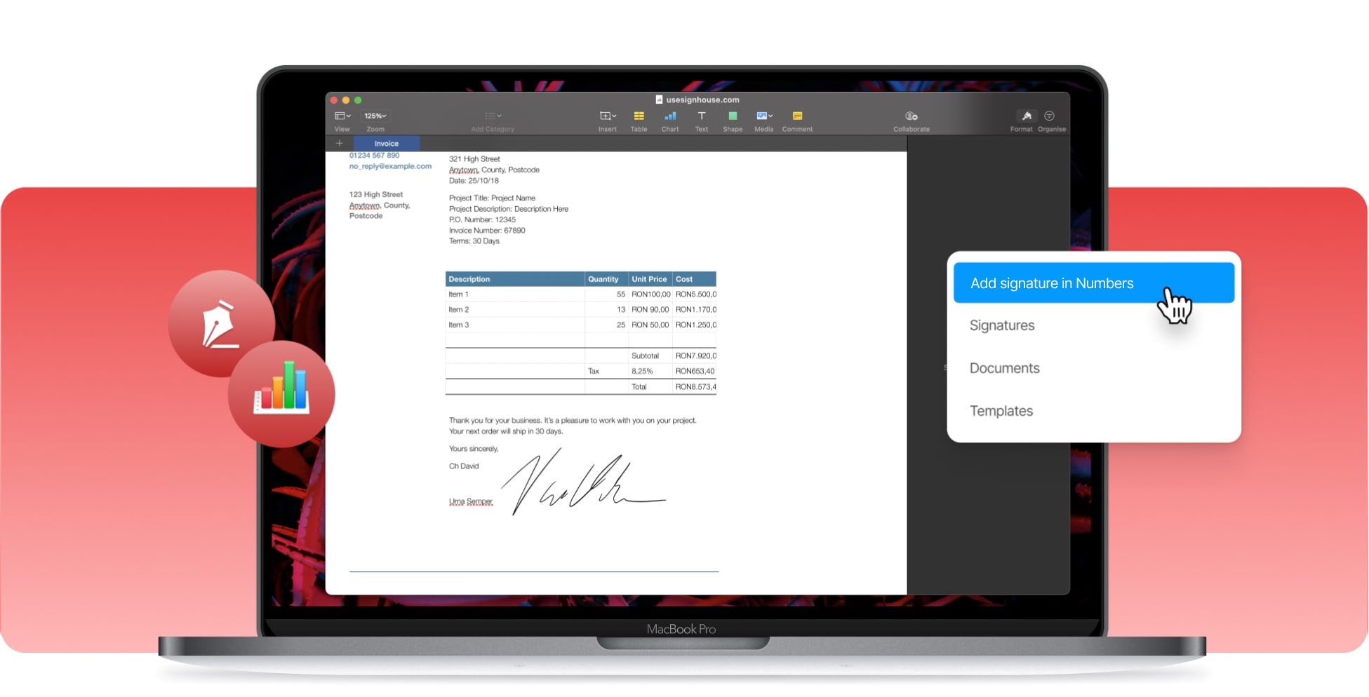This screenshot has width=1369, height=697.
Task: Switch to the Invoice sheet tab
Action: point(386,144)
